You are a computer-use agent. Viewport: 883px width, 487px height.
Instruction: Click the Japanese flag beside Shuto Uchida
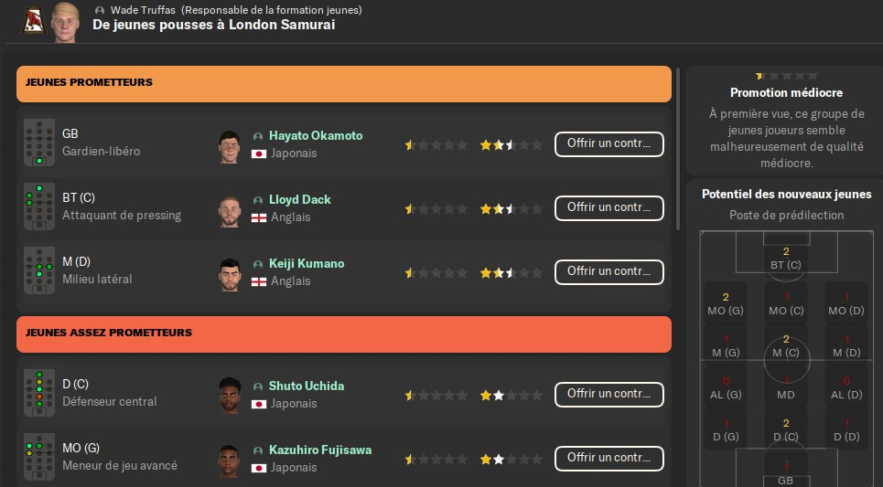point(258,404)
